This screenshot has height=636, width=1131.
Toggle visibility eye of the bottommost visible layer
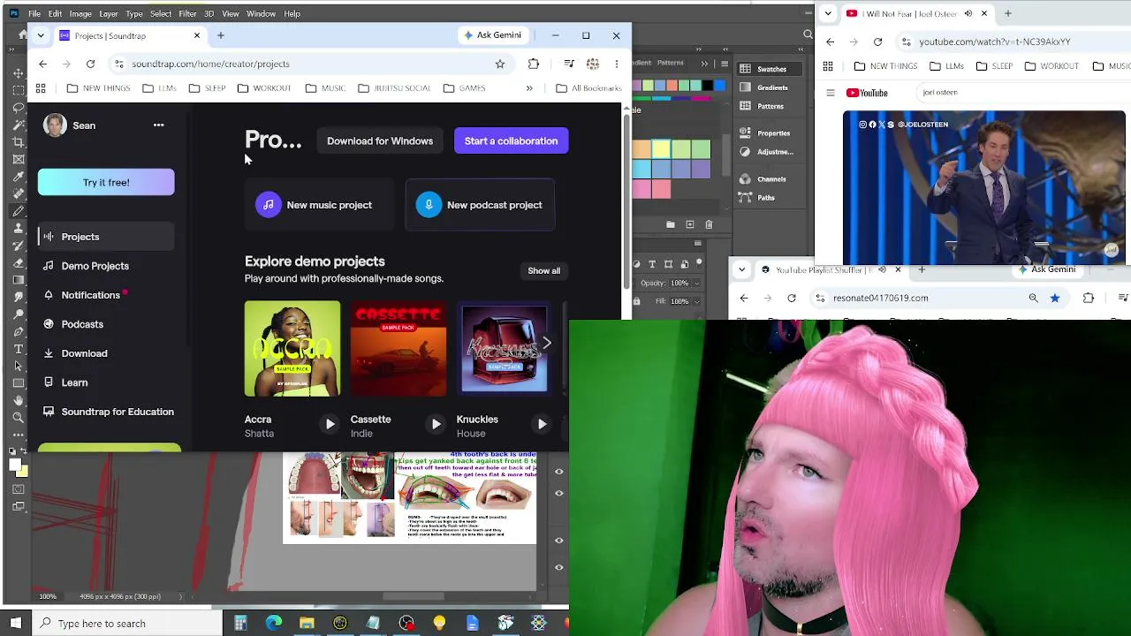click(558, 568)
